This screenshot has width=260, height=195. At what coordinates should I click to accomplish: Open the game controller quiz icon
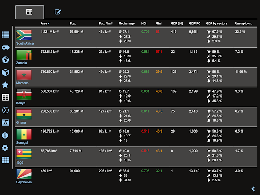6,47
